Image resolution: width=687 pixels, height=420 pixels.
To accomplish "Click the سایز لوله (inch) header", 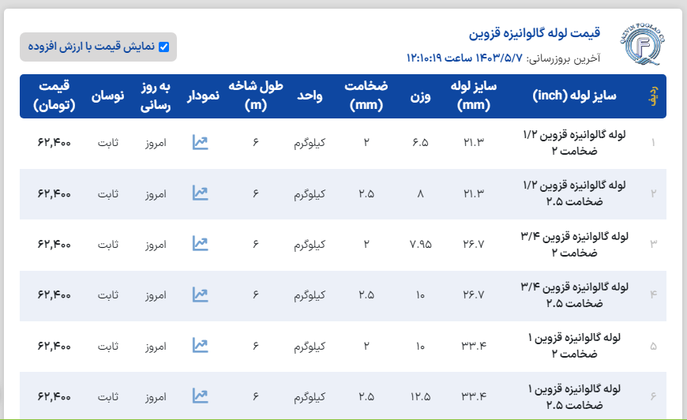I will tap(575, 96).
